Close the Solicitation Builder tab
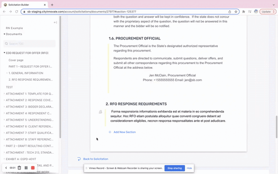Screen dimensions: 278x174 45,5
